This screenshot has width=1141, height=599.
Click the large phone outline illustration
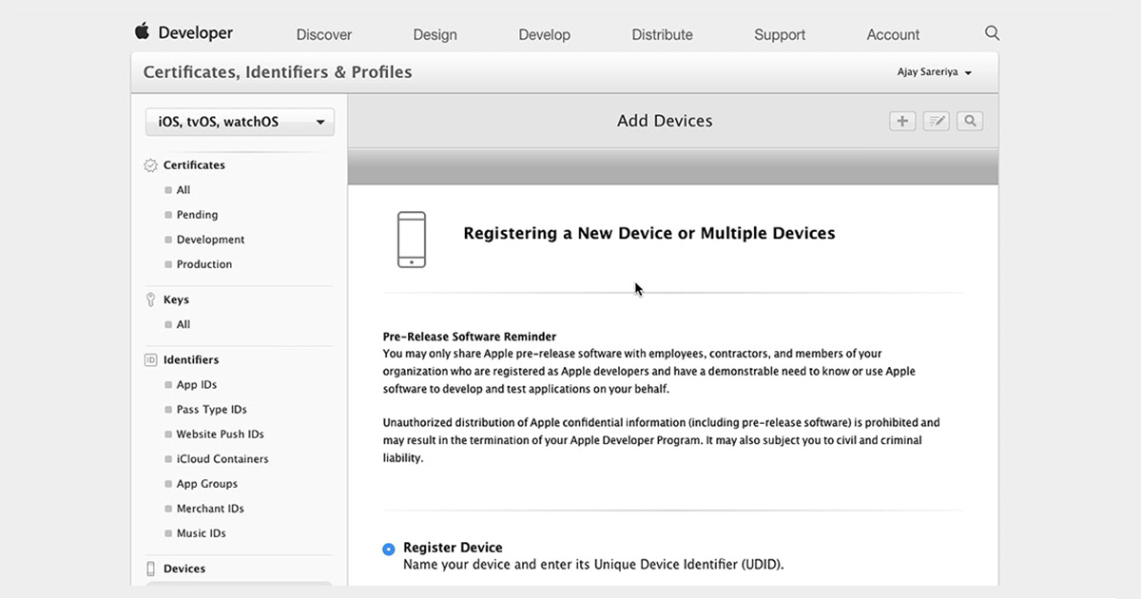click(412, 240)
